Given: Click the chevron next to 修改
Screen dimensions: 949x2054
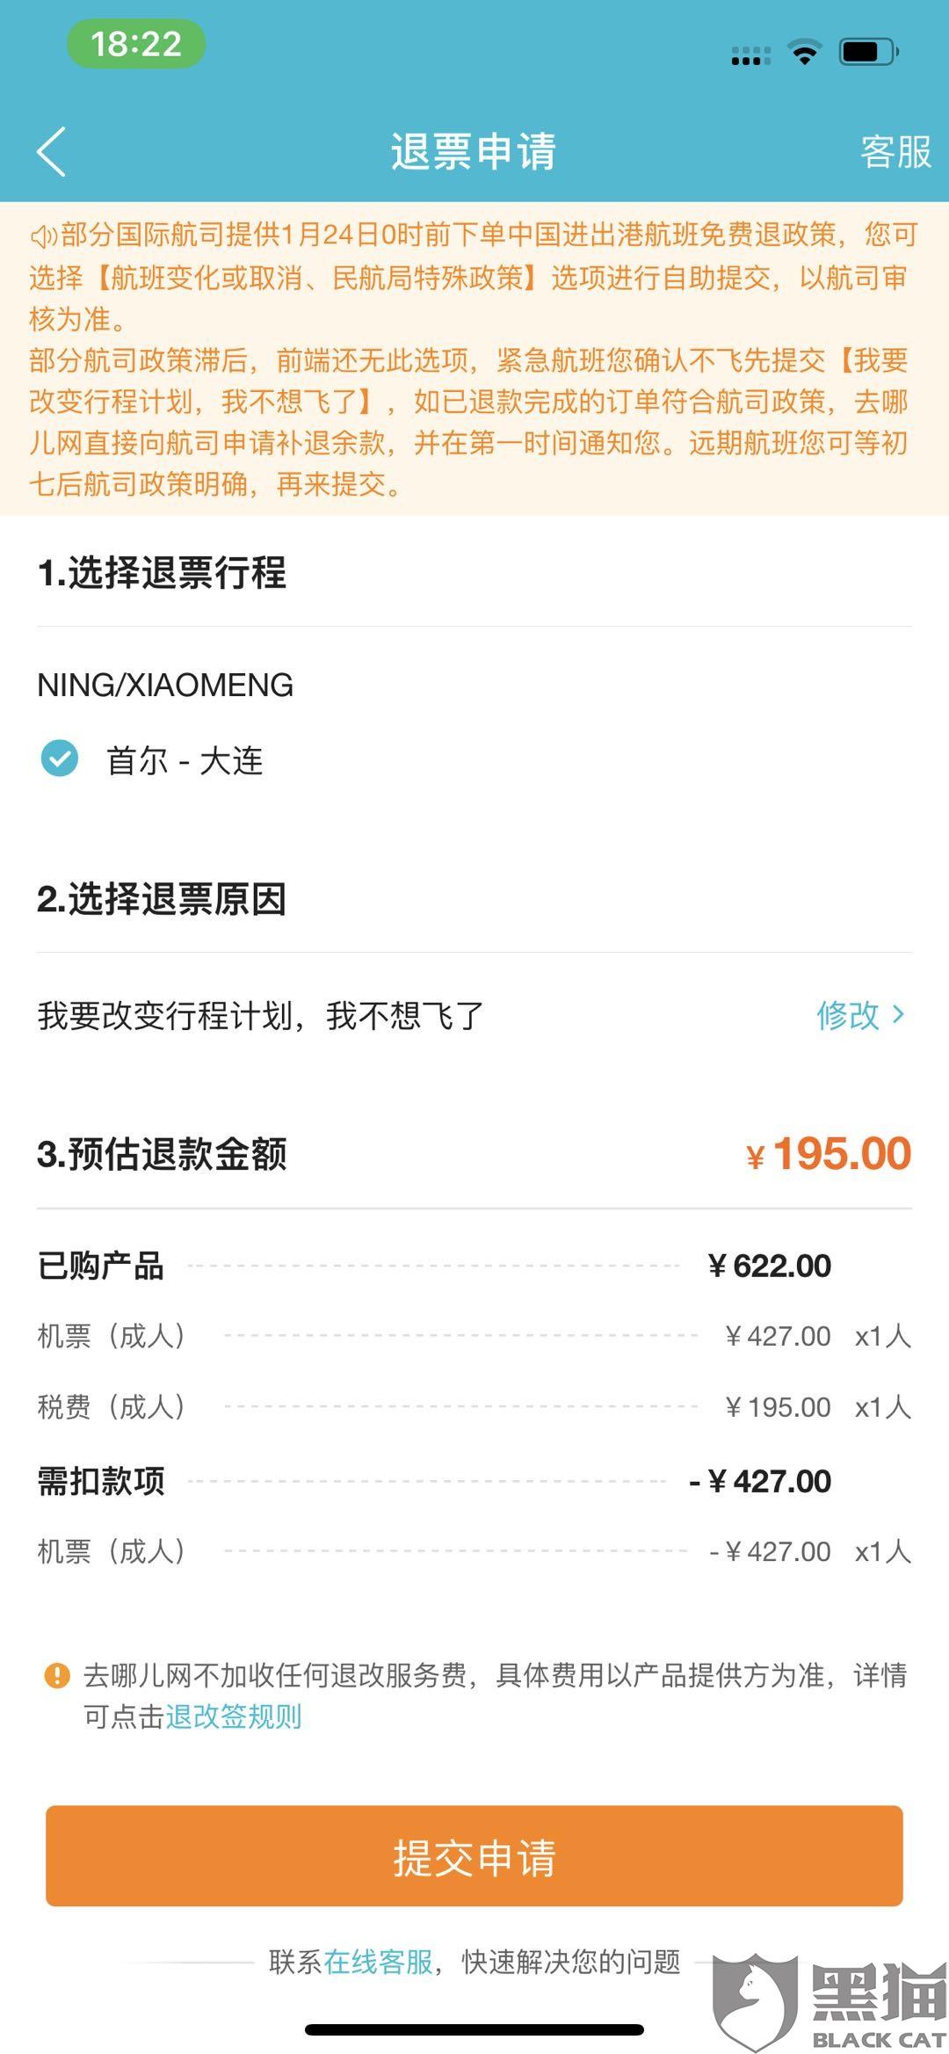Looking at the screenshot, I should 898,1015.
